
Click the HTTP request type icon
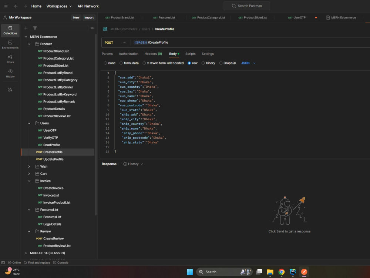point(105,29)
